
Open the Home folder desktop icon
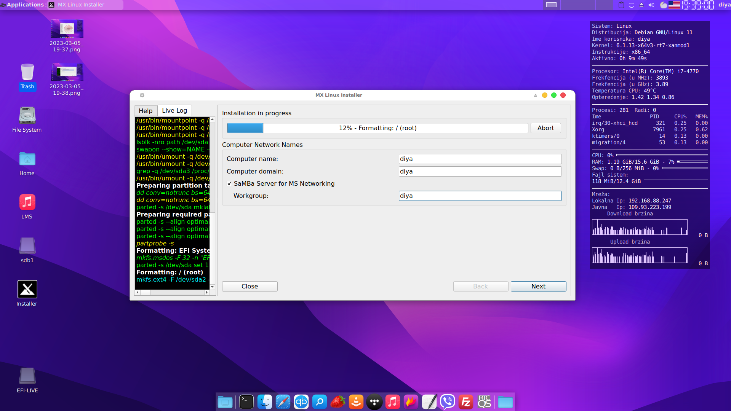[x=27, y=164]
